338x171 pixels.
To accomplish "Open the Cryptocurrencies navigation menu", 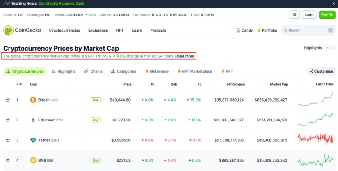I will click(64, 30).
